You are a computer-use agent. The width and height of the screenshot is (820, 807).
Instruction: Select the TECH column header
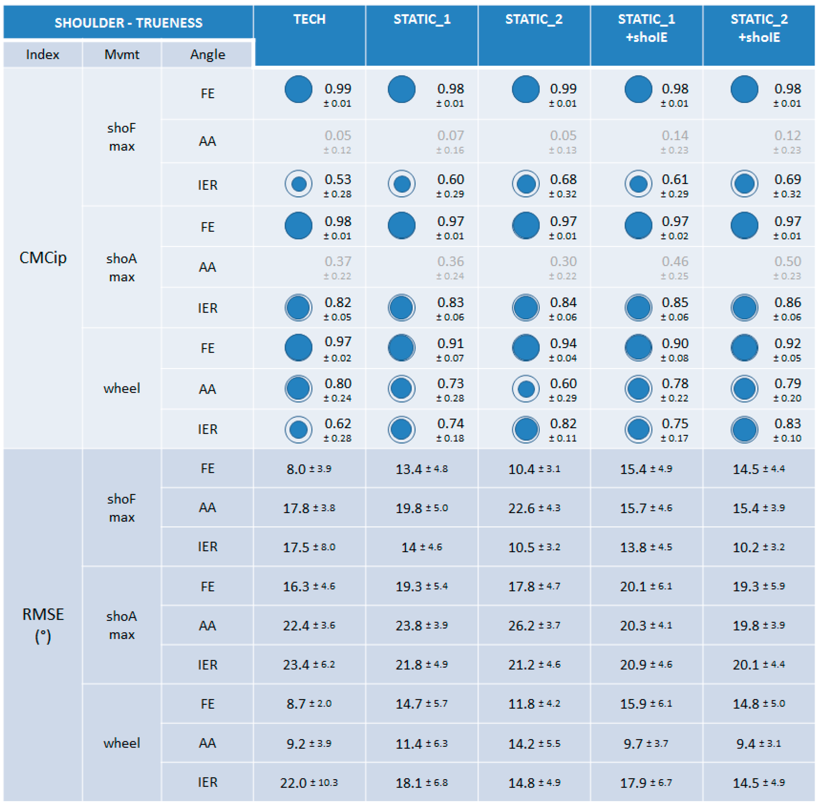(309, 20)
